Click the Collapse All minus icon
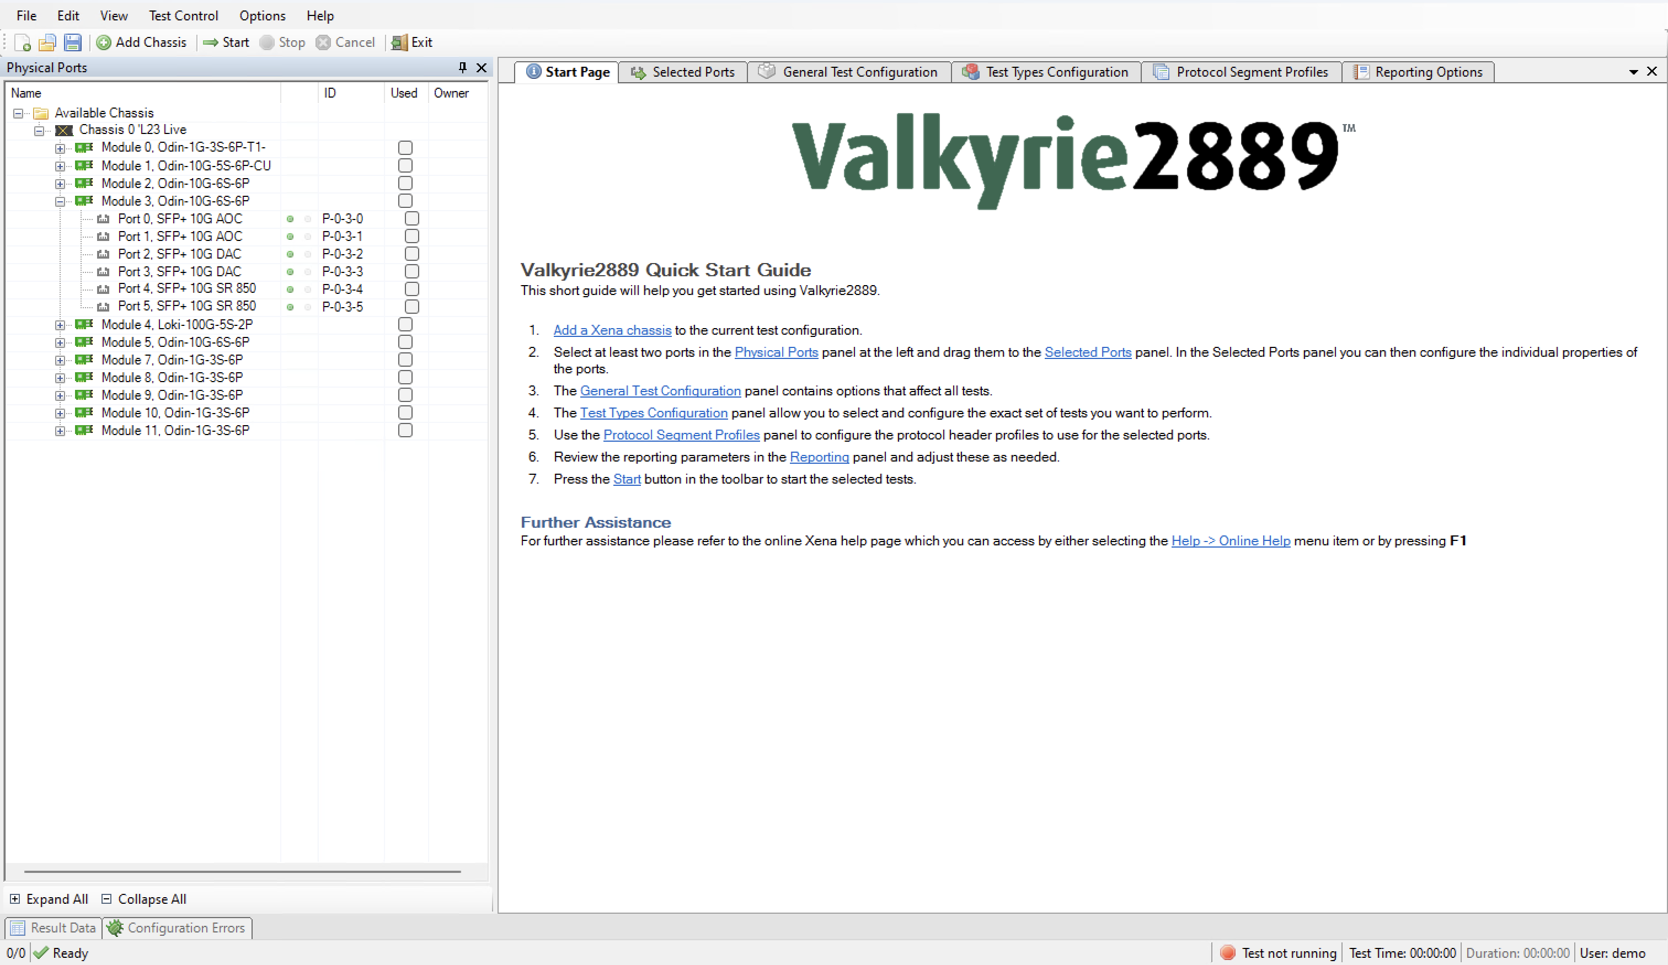Viewport: 1668px width, 965px height. point(106,899)
